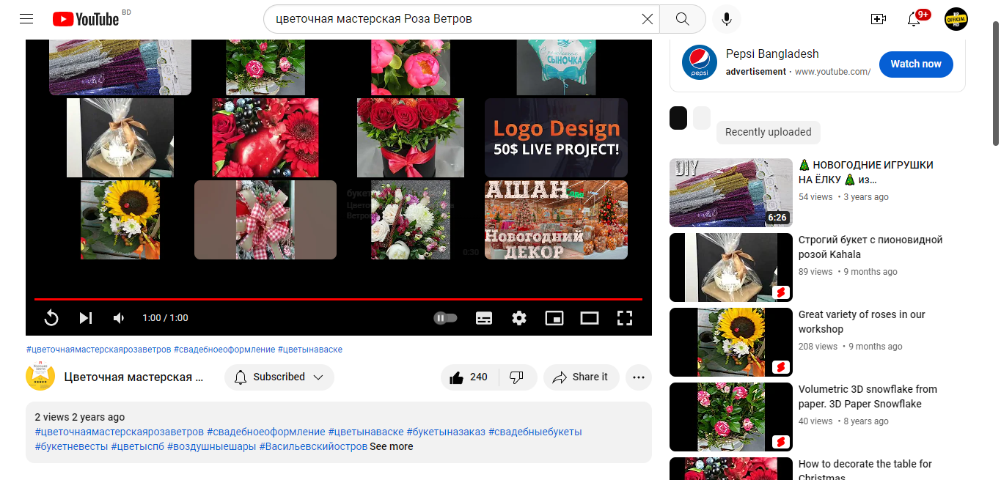
Task: Open sunflower endscreen video thumbnail
Action: click(120, 220)
